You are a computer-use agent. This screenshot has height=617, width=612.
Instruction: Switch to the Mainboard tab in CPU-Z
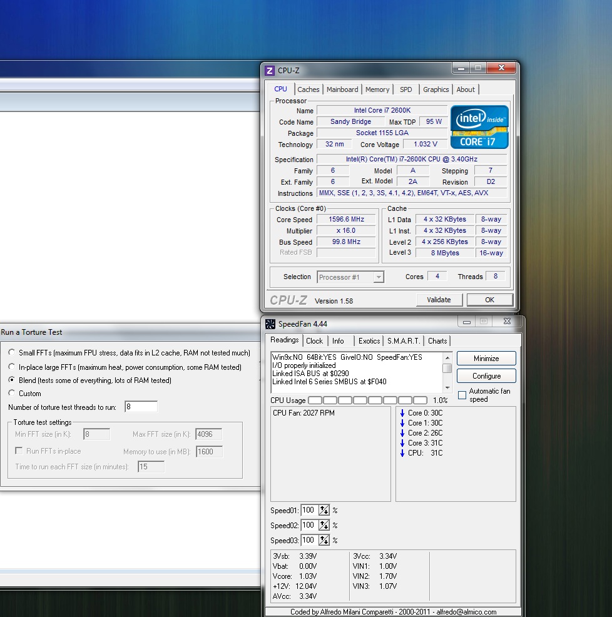[x=342, y=89]
